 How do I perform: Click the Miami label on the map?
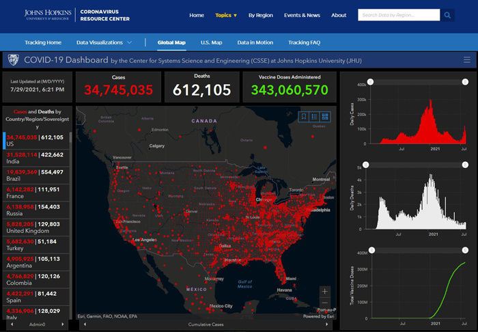[291, 279]
